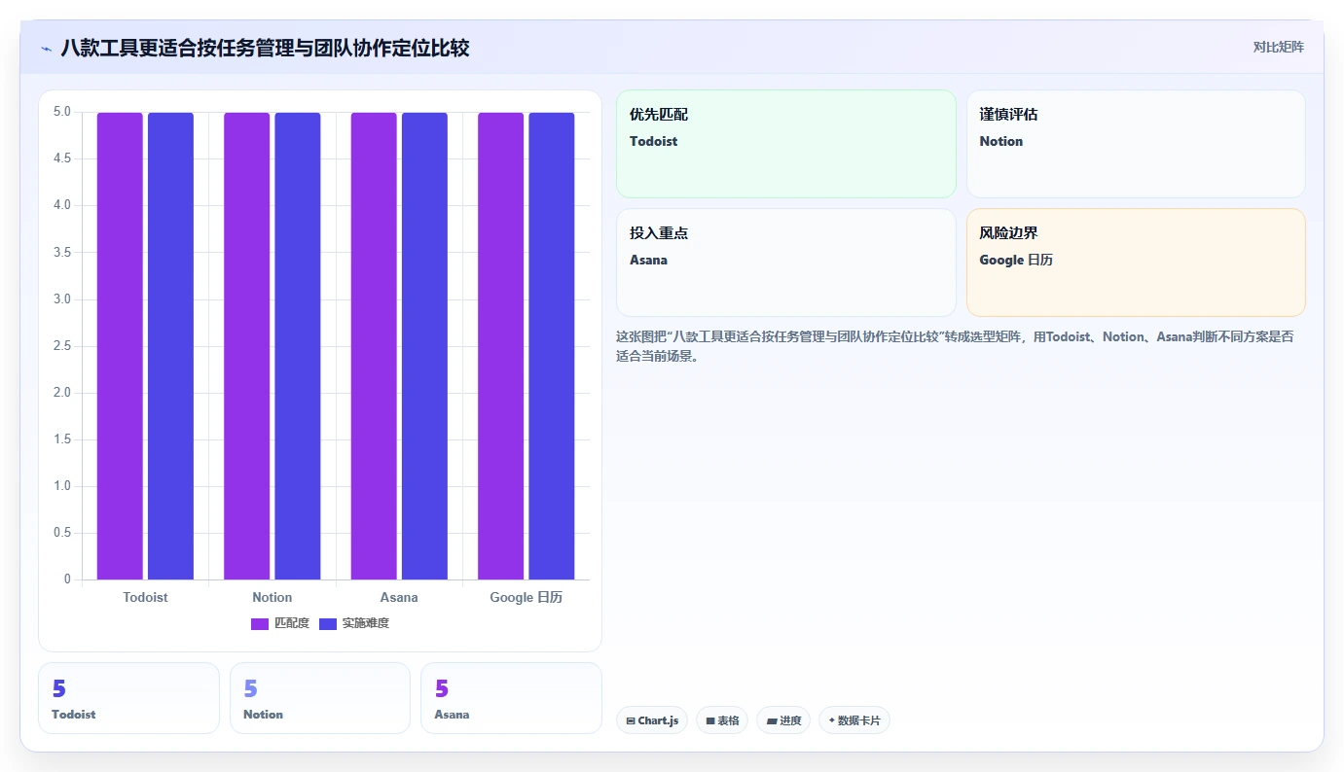Image resolution: width=1344 pixels, height=772 pixels.
Task: Click the Notion label on the chart x-axis
Action: click(x=272, y=597)
